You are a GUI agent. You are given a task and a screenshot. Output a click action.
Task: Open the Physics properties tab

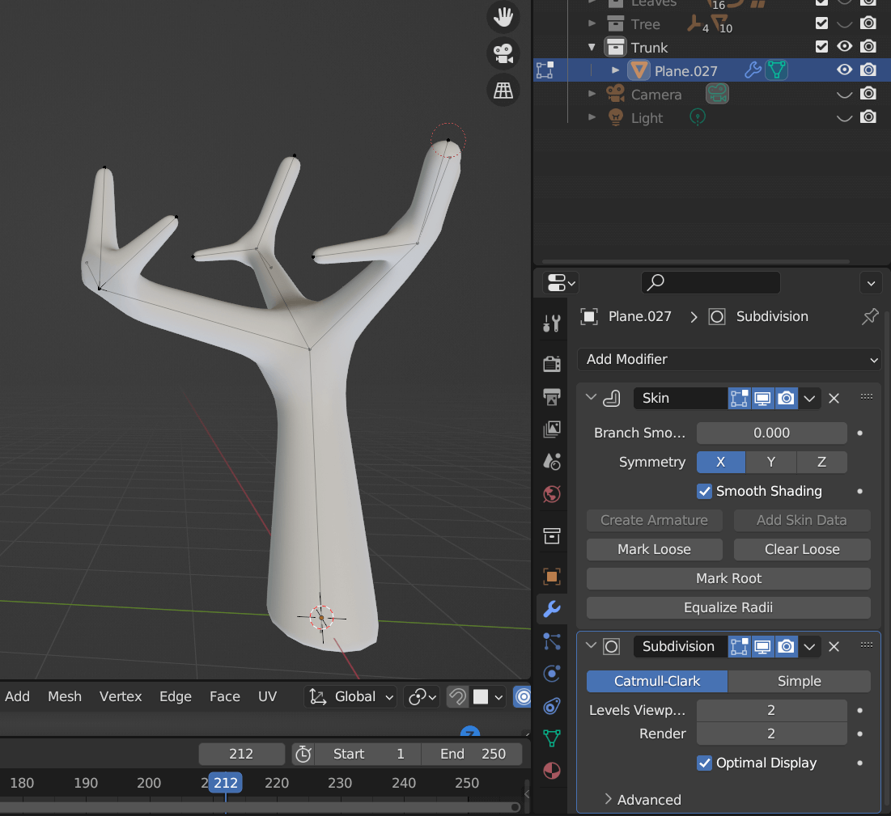(552, 674)
